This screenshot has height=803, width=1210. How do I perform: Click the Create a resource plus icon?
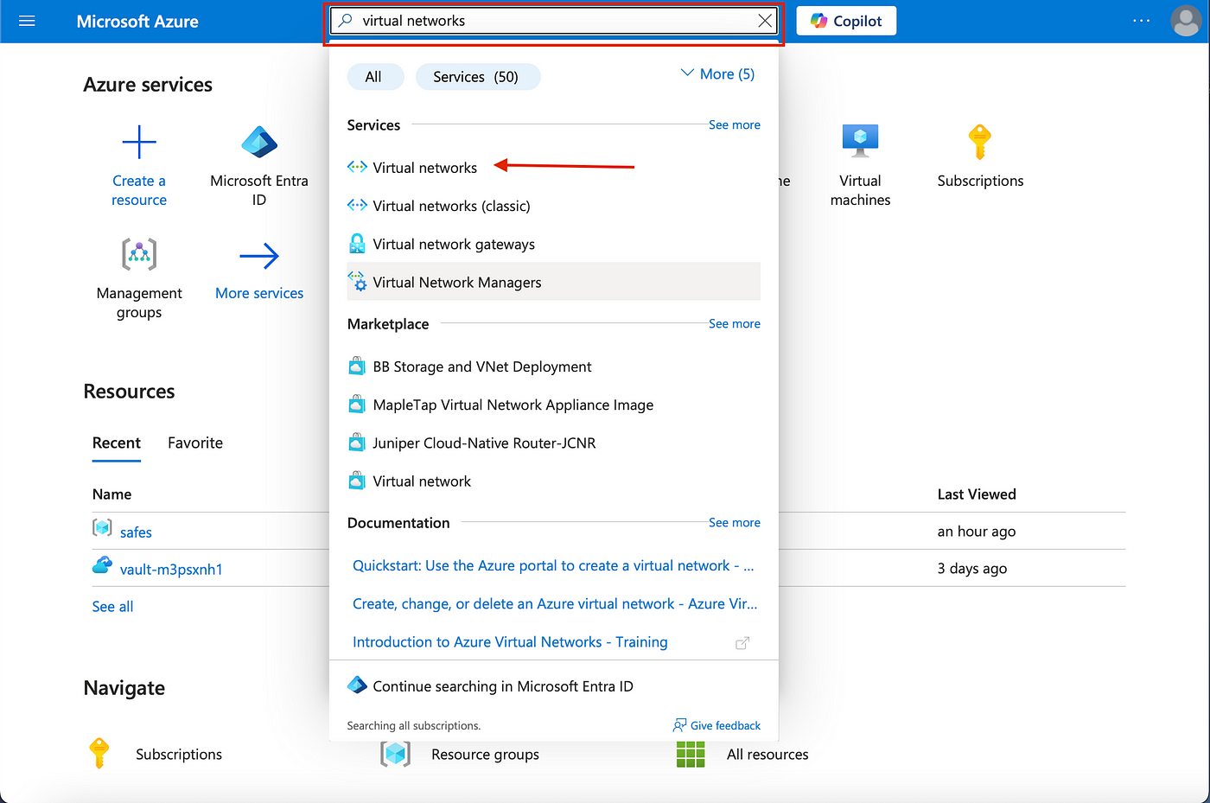(138, 142)
